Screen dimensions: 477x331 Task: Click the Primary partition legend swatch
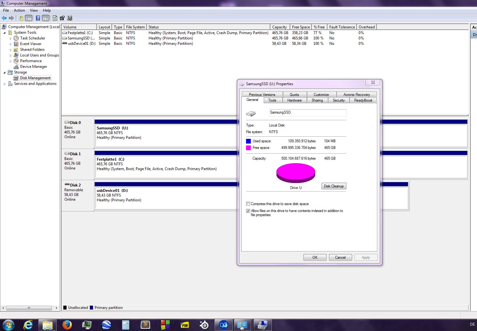coord(91,308)
